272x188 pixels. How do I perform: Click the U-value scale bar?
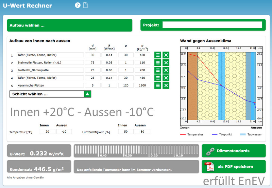click(x=136, y=151)
